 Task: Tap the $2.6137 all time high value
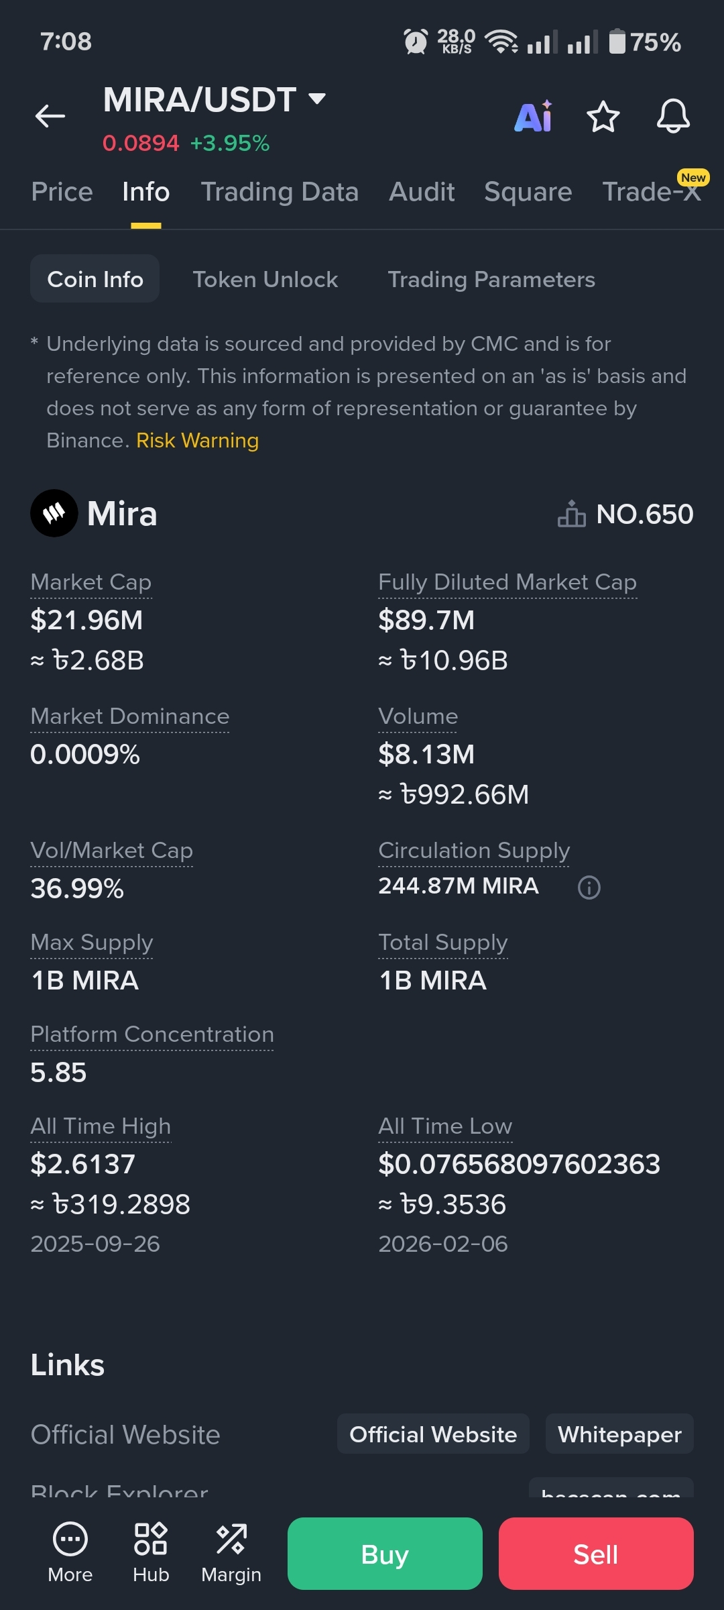pyautogui.click(x=83, y=1164)
